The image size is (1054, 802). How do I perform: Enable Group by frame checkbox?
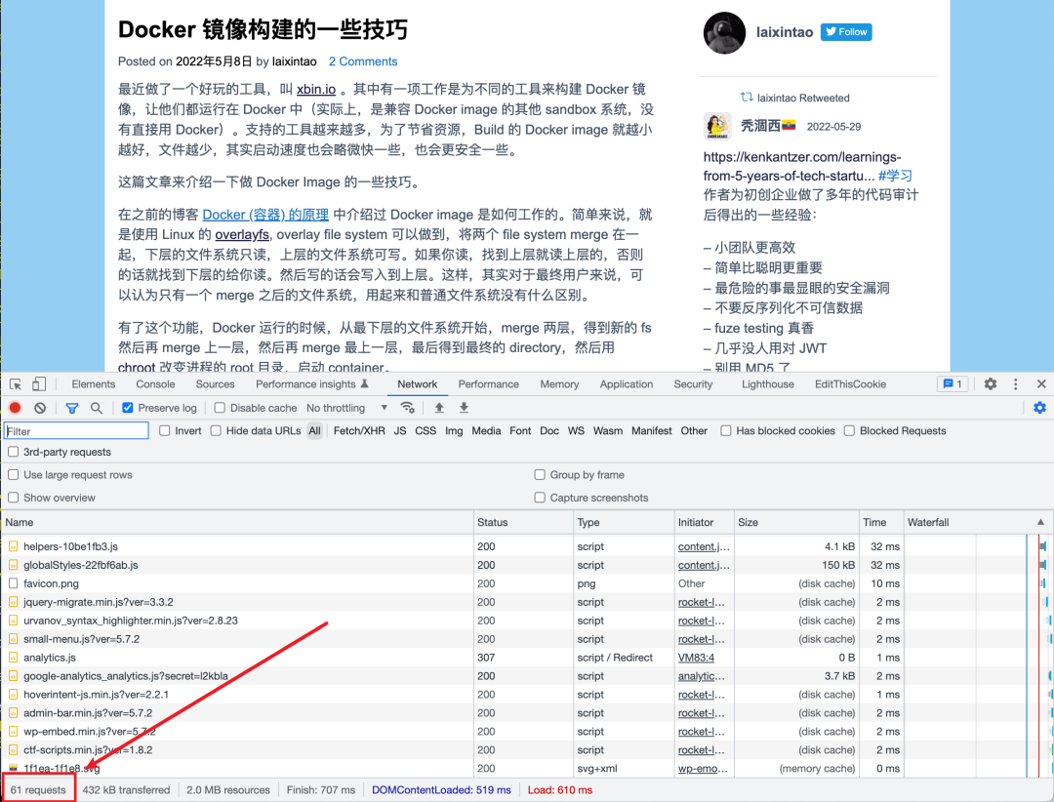click(x=540, y=474)
